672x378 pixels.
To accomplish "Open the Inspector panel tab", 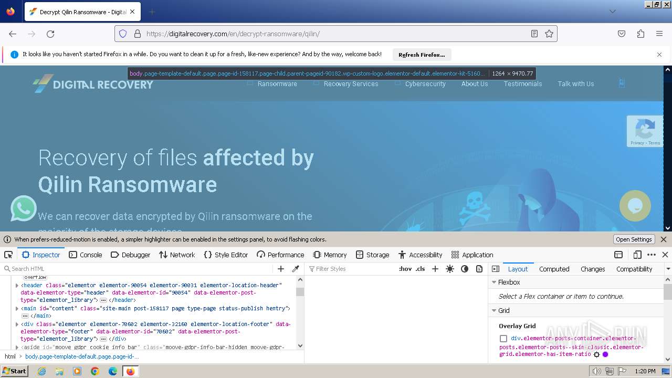I will pyautogui.click(x=41, y=255).
